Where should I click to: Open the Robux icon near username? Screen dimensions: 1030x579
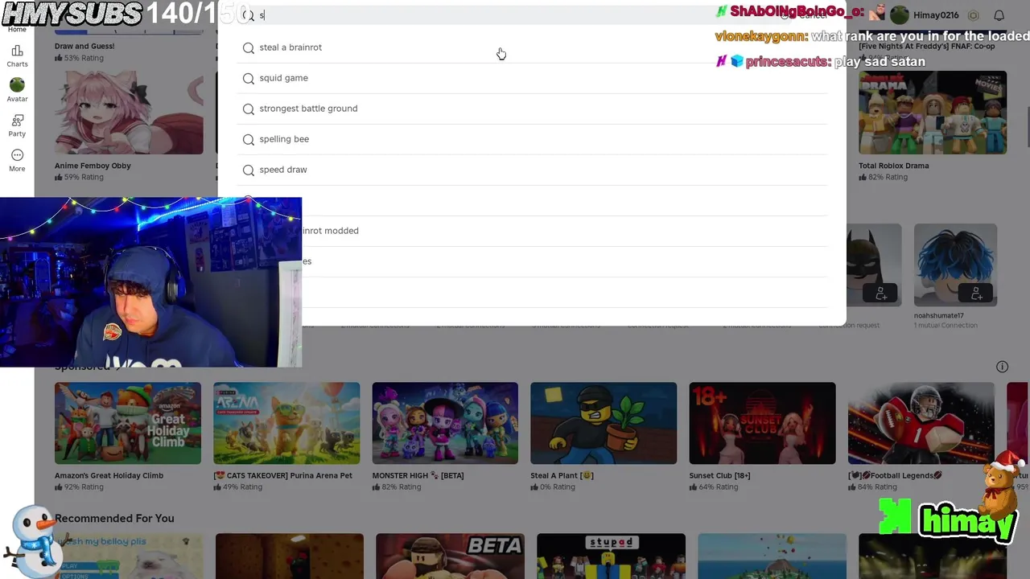click(973, 15)
